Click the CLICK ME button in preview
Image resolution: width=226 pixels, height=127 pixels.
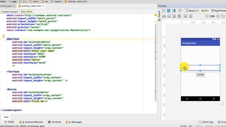[200, 75]
